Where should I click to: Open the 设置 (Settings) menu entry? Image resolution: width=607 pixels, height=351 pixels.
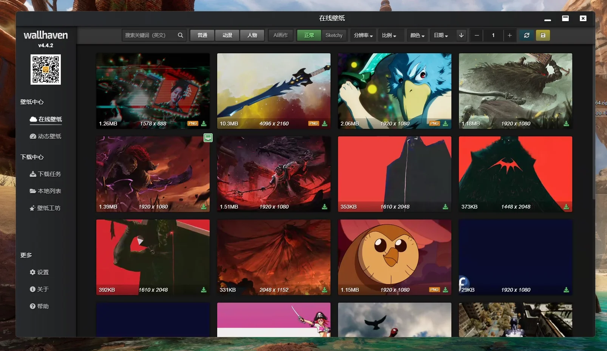[42, 272]
